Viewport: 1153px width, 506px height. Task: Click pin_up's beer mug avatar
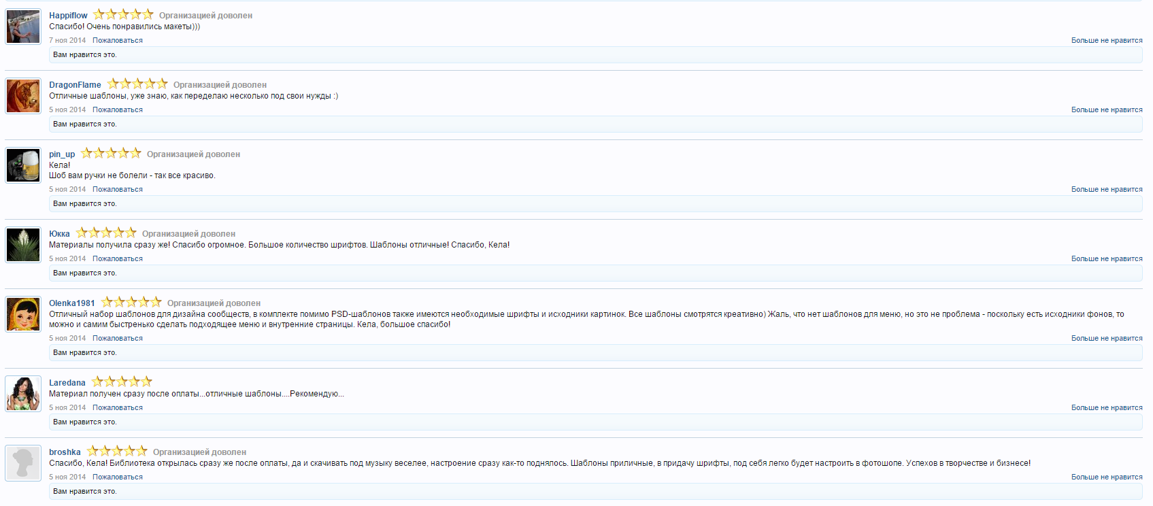point(23,165)
